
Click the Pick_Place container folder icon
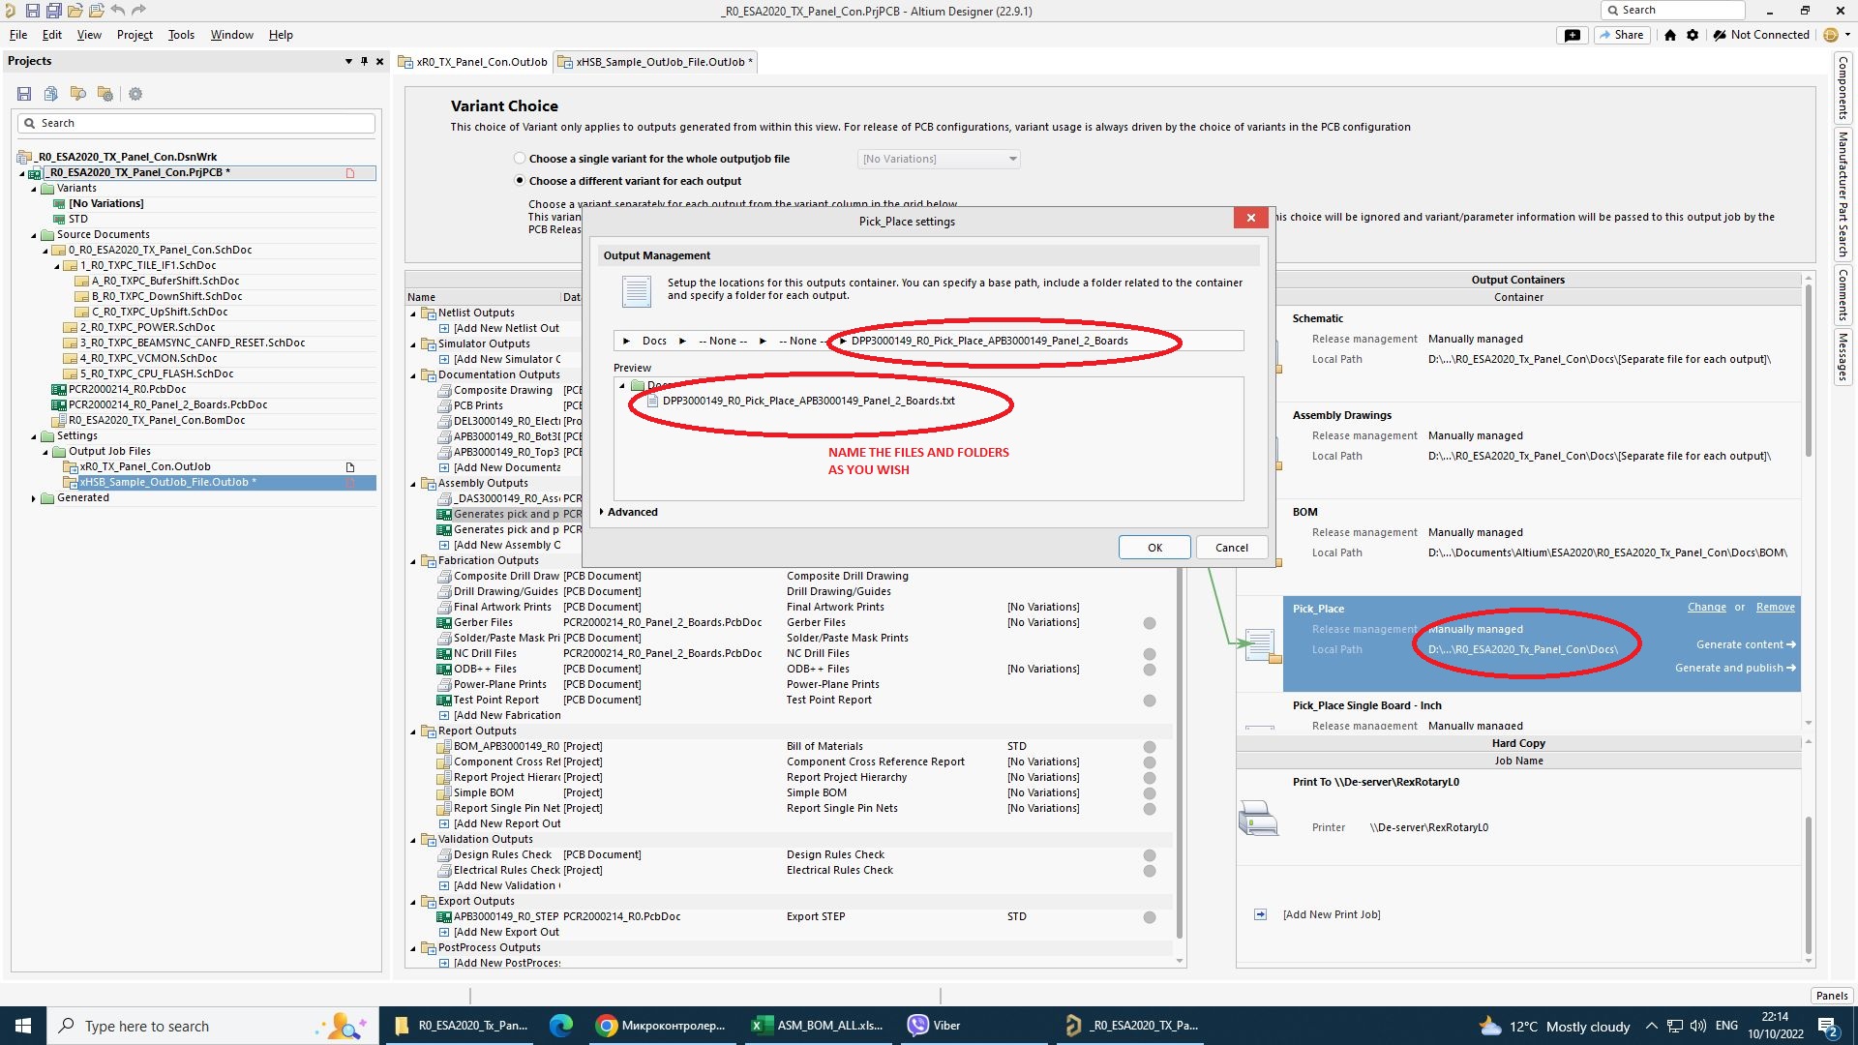pos(1261,645)
